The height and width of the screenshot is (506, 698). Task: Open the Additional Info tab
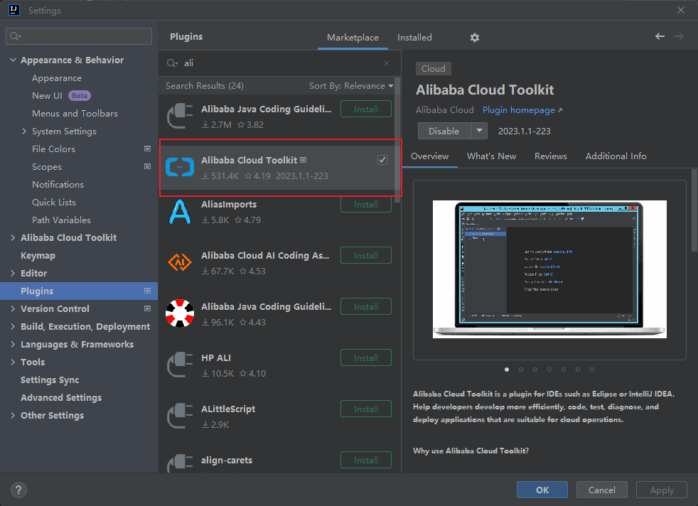616,156
